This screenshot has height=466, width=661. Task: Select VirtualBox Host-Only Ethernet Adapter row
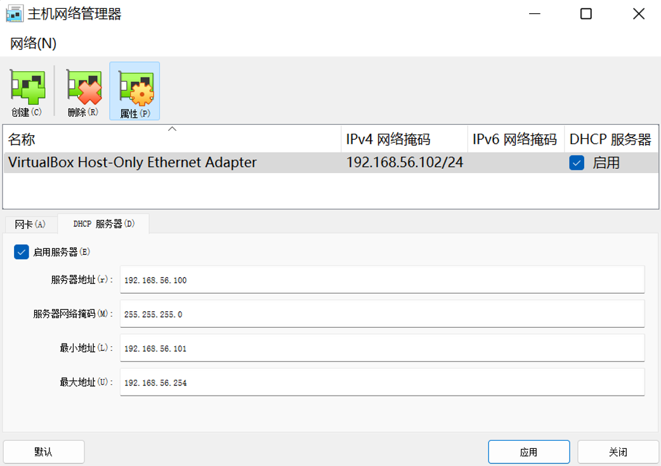[x=330, y=163]
